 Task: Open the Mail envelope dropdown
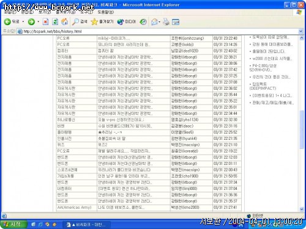click(155, 22)
